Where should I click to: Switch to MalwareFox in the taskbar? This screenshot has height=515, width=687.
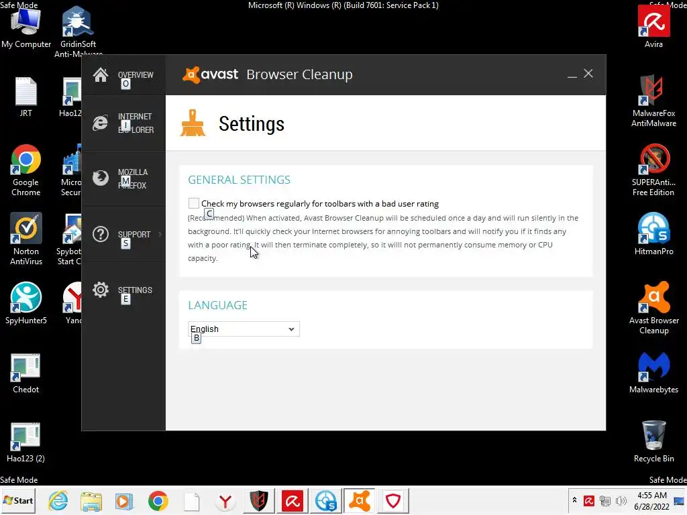click(x=258, y=500)
